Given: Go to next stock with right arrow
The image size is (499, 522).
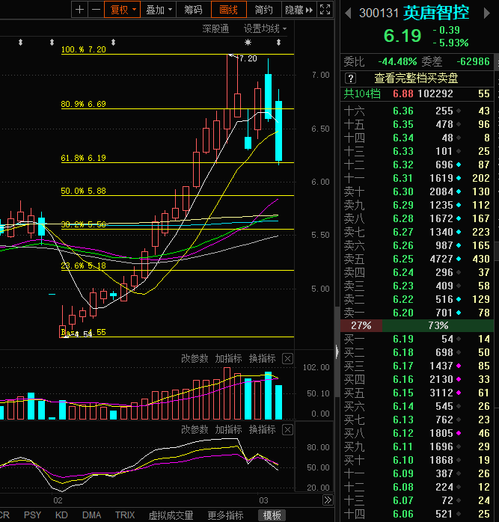Looking at the screenshot, I should click(487, 13).
